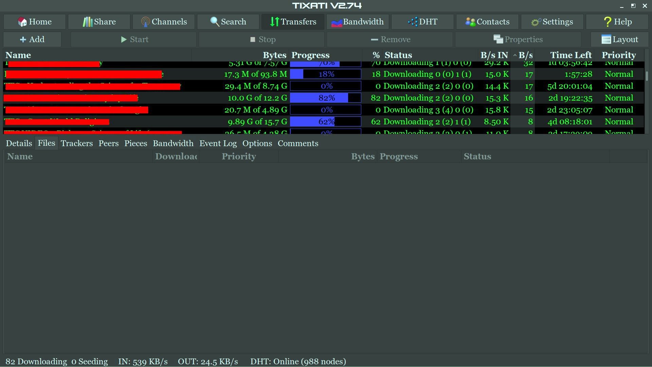This screenshot has width=652, height=367.
Task: Open transfer Properties
Action: coord(518,39)
